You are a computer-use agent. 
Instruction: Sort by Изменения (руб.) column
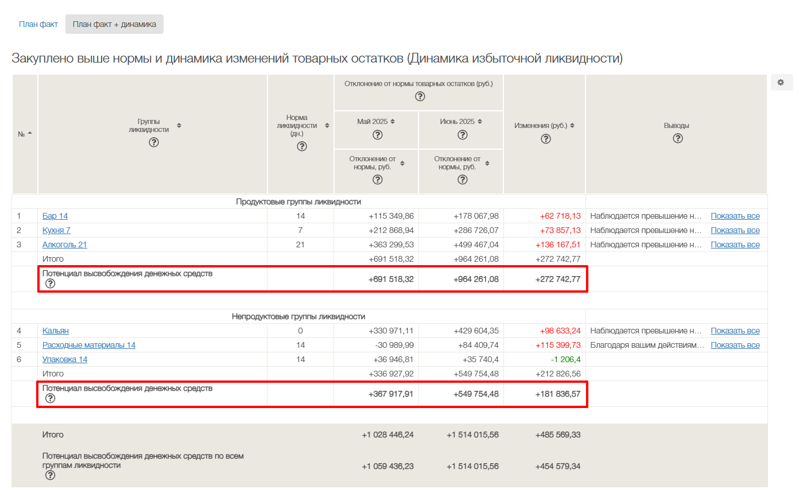(x=572, y=126)
